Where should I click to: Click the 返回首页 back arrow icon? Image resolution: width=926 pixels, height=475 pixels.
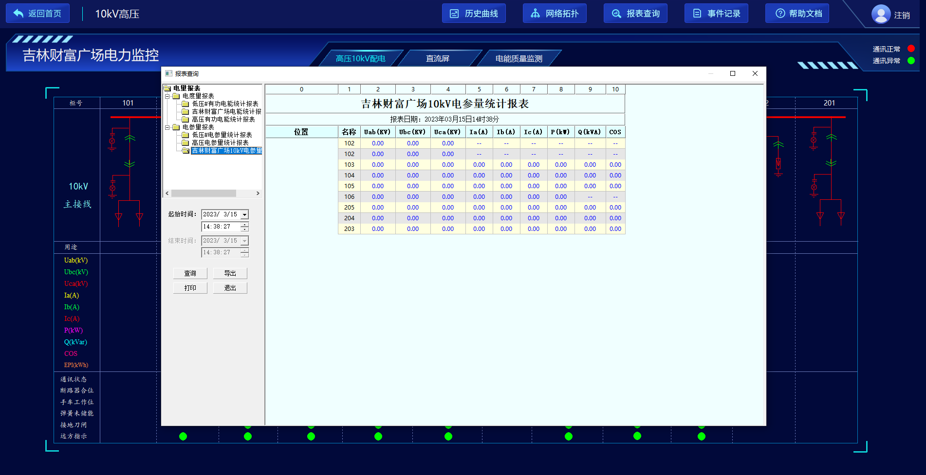tap(19, 14)
